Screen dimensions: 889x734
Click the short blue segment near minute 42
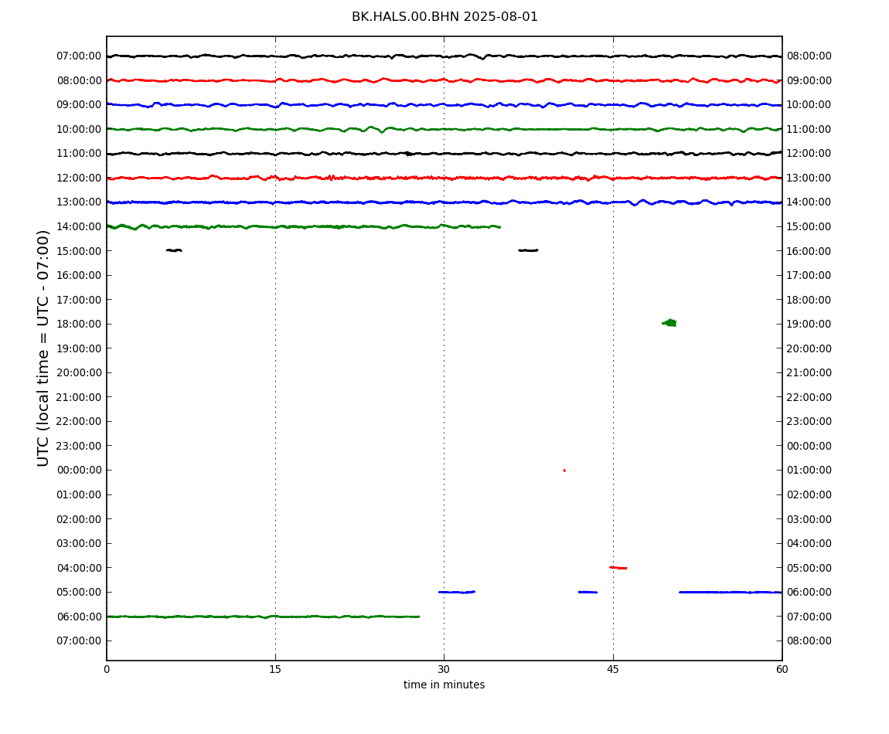point(588,592)
